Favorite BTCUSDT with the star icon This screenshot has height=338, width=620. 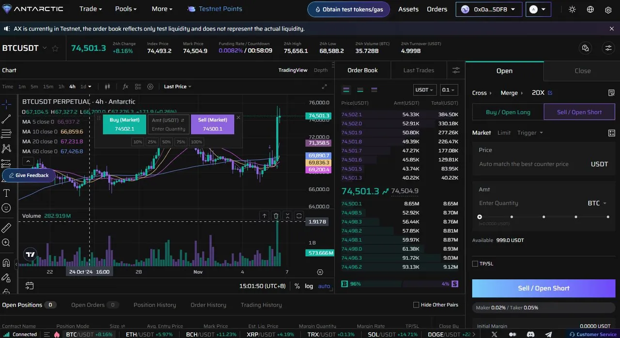click(x=55, y=48)
